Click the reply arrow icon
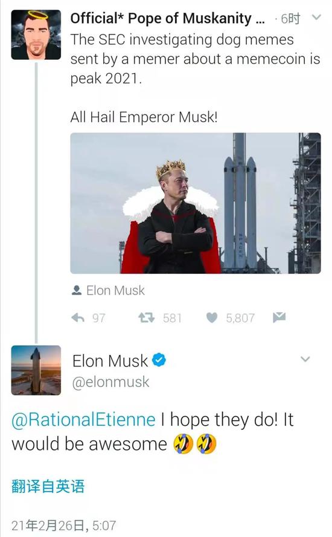This screenshot has width=332, height=537. coord(78,318)
